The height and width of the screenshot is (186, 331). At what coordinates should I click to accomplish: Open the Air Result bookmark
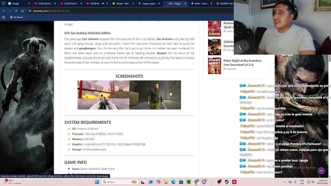(16, 17)
